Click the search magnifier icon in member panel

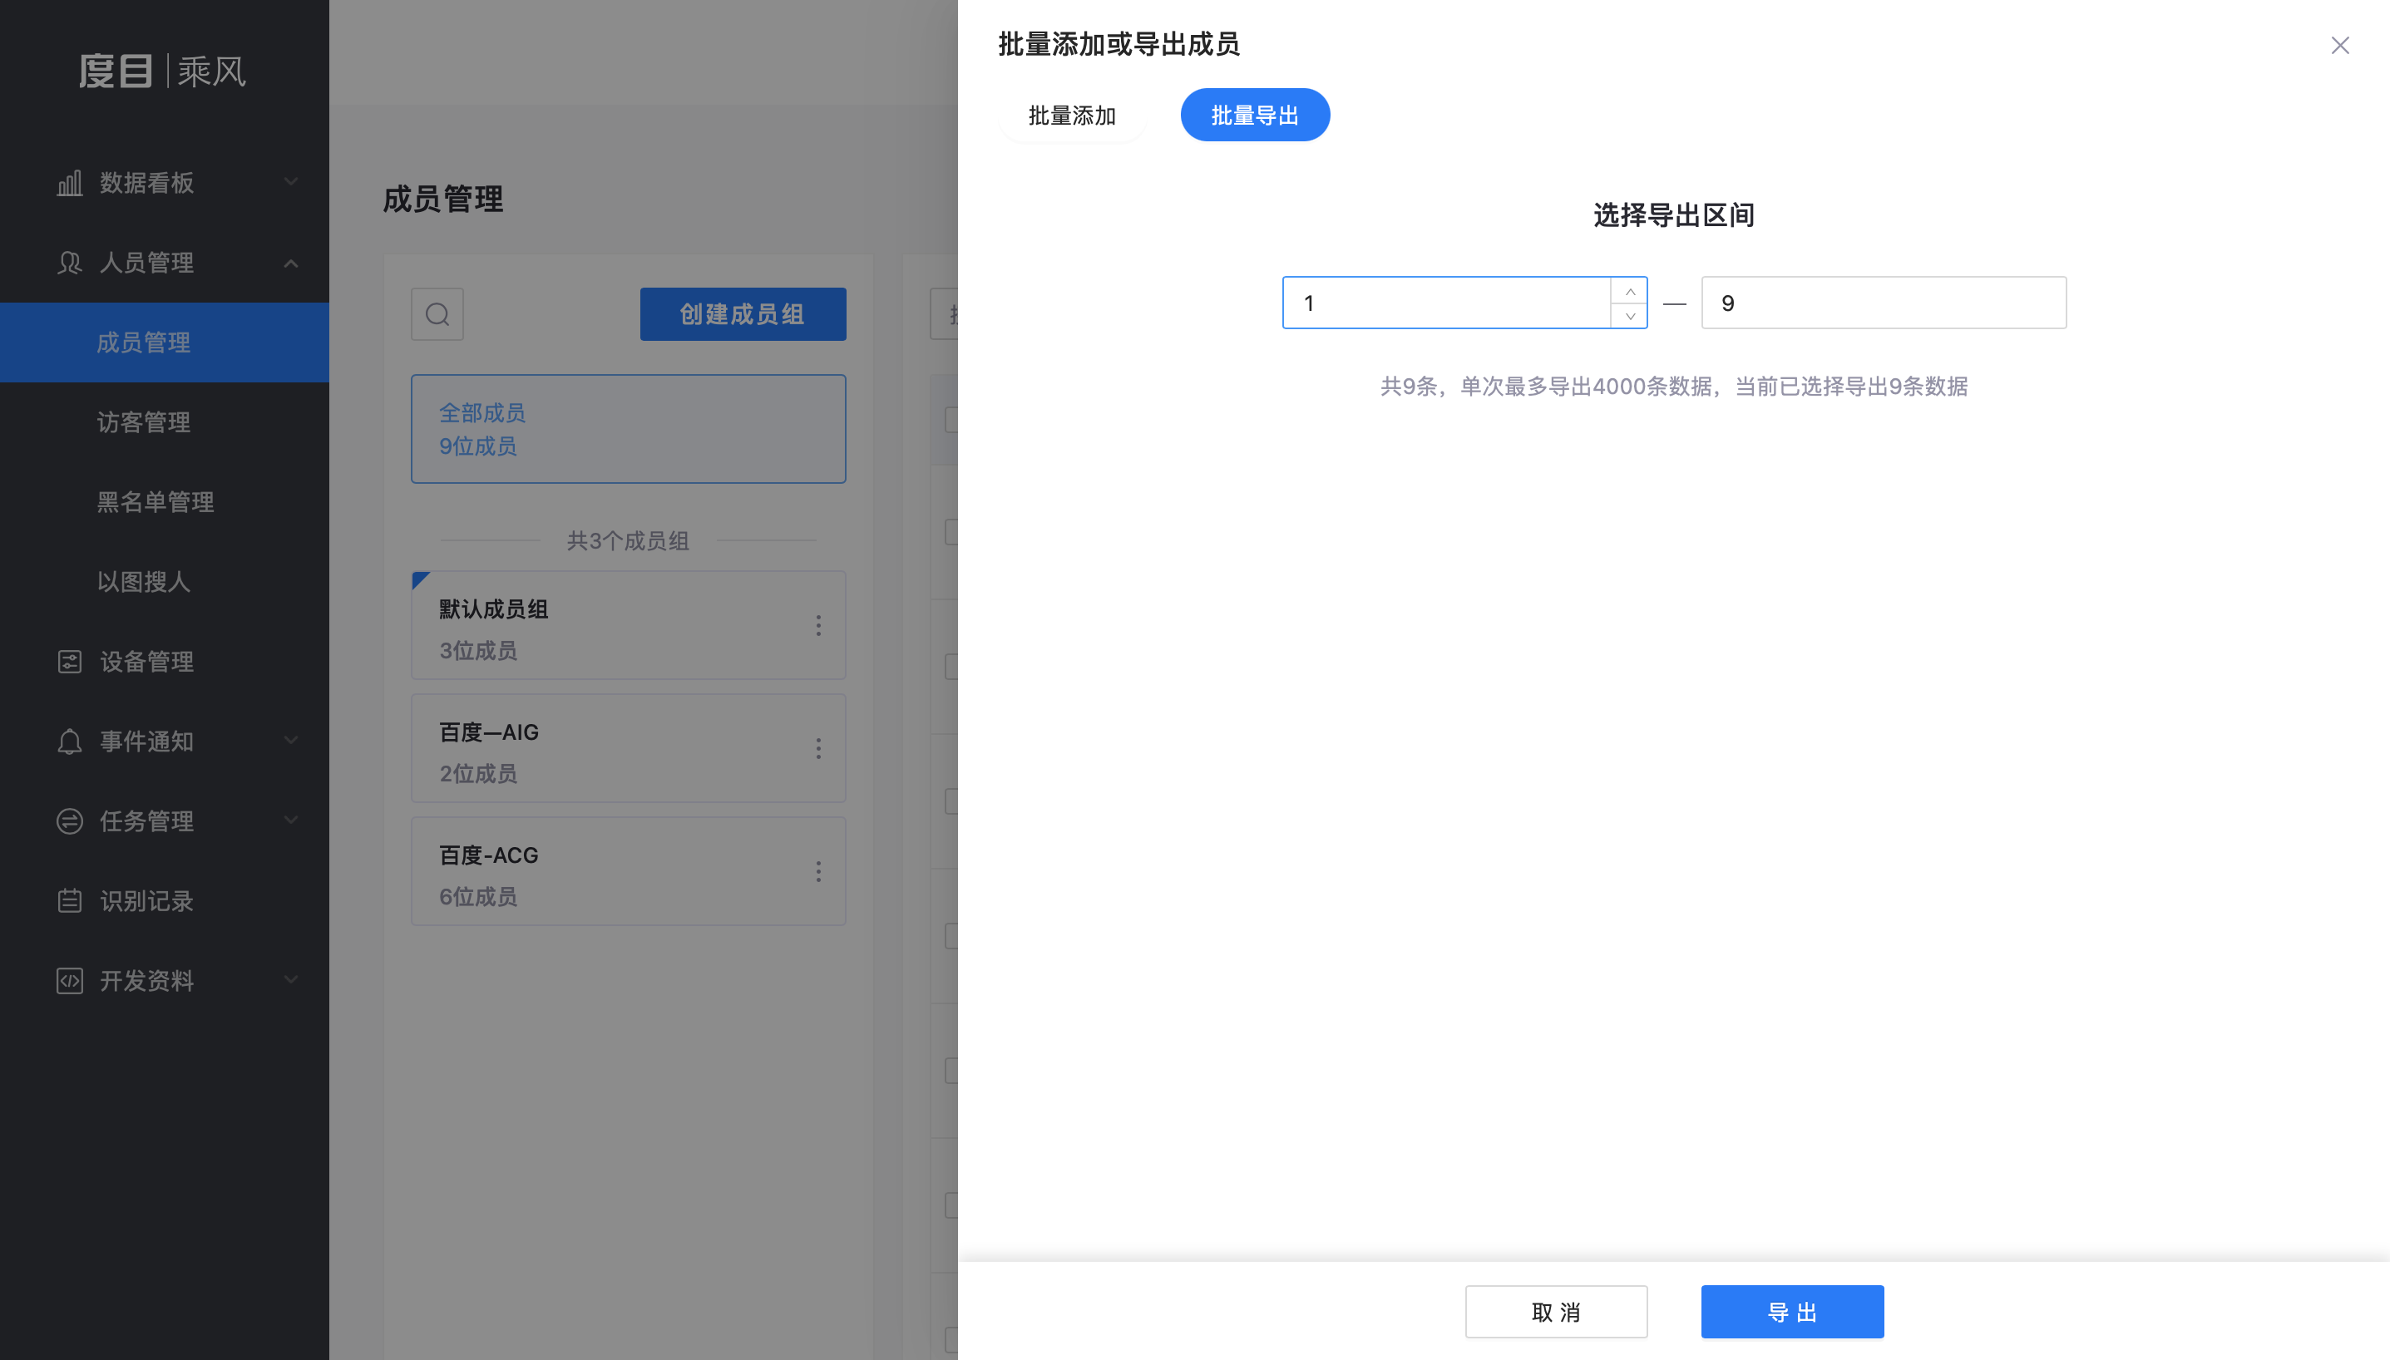[437, 314]
